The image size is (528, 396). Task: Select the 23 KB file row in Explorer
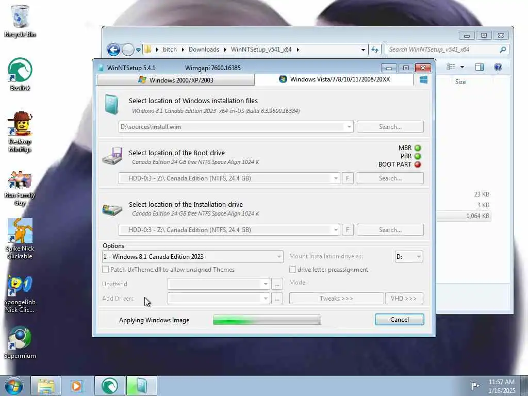coord(465,194)
